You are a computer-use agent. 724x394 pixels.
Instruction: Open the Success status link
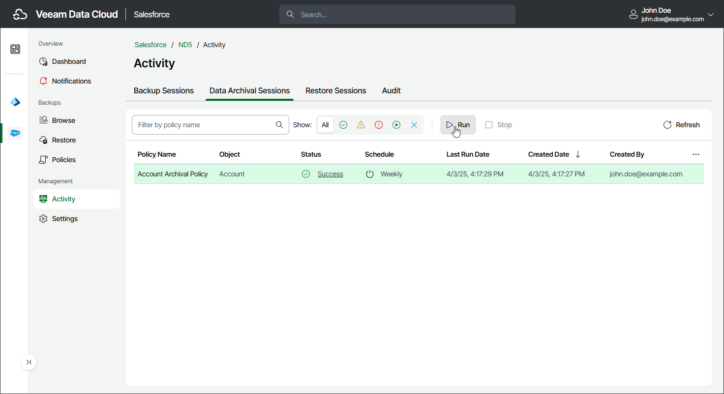[x=331, y=174]
